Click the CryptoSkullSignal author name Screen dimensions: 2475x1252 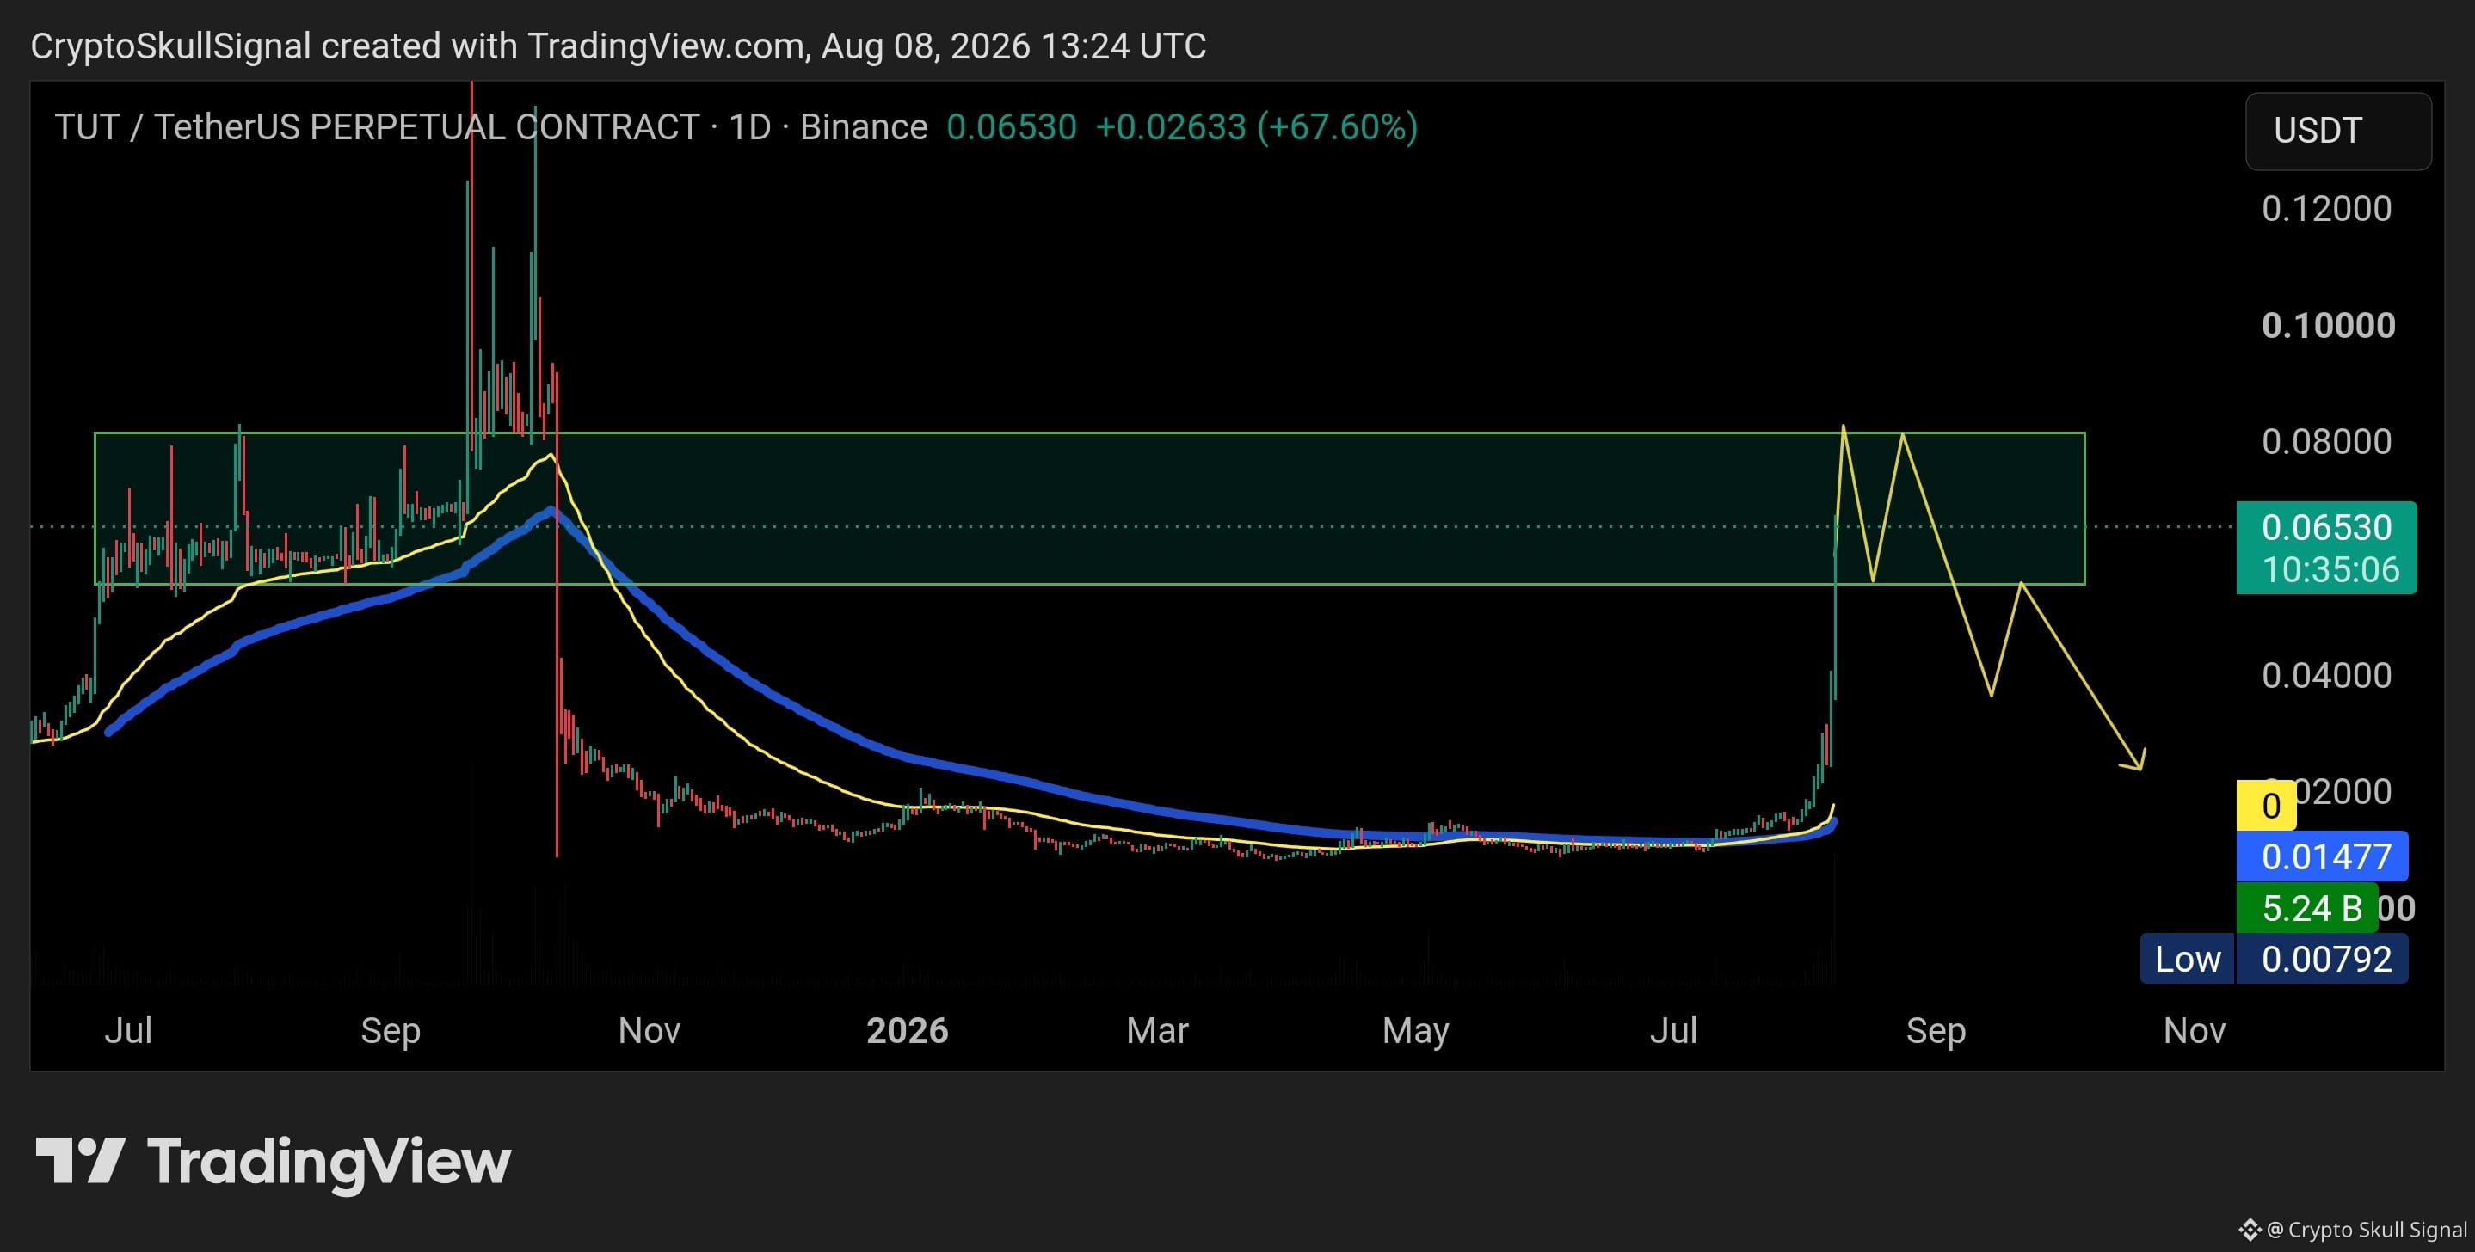pyautogui.click(x=171, y=46)
